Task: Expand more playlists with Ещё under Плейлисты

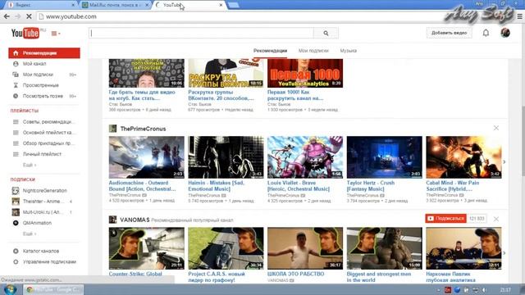Action: coord(30,165)
